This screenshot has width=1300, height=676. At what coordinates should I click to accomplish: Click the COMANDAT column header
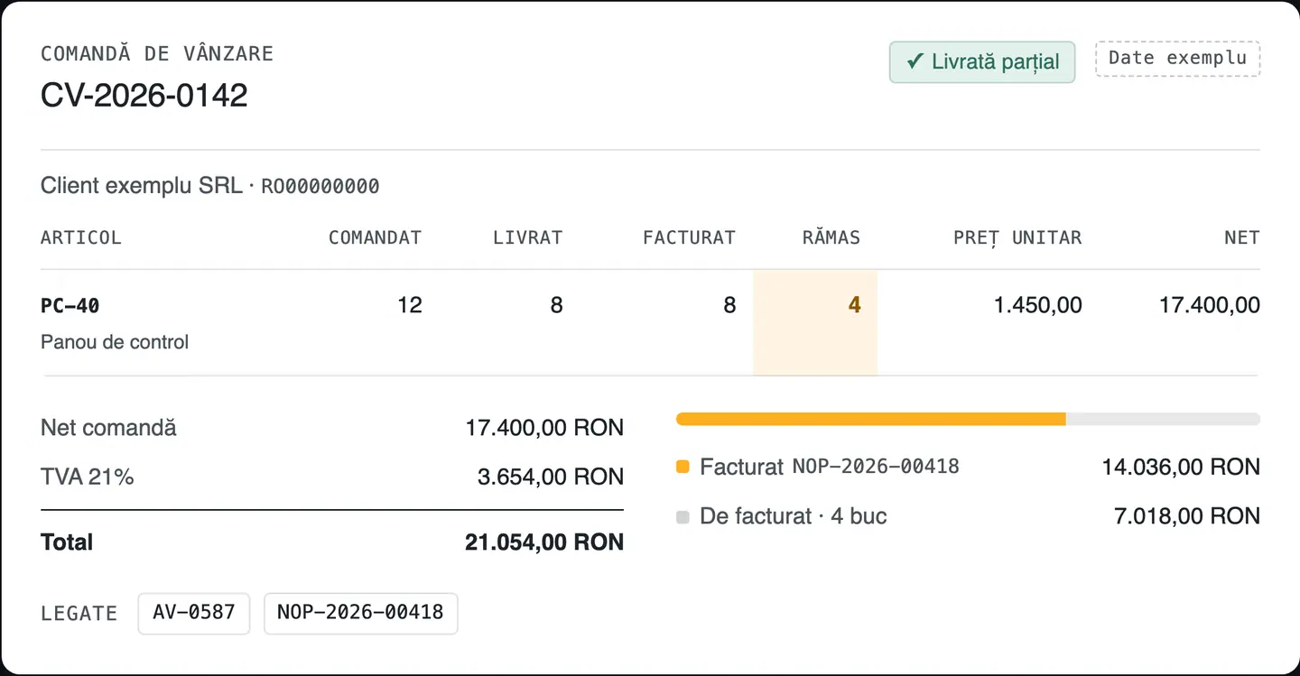375,238
